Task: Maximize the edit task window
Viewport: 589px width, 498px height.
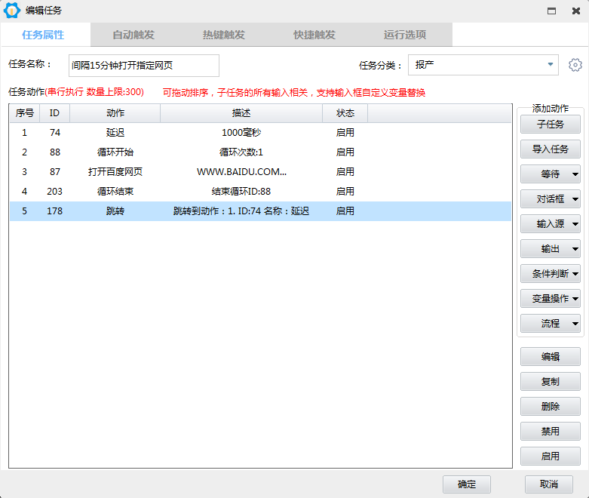Action: 552,11
